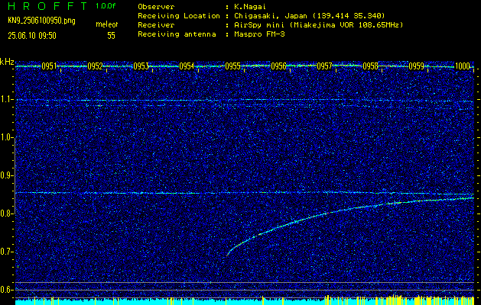Image resolution: width=481 pixels, height=305 pixels.
Task: Click the 0.7 frequency axis label
Action: click(x=6, y=252)
